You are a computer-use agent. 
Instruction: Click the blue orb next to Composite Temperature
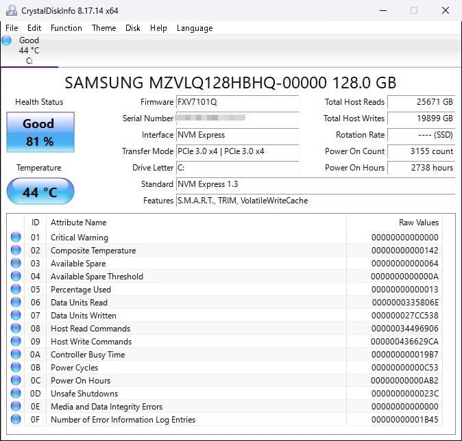[16, 251]
